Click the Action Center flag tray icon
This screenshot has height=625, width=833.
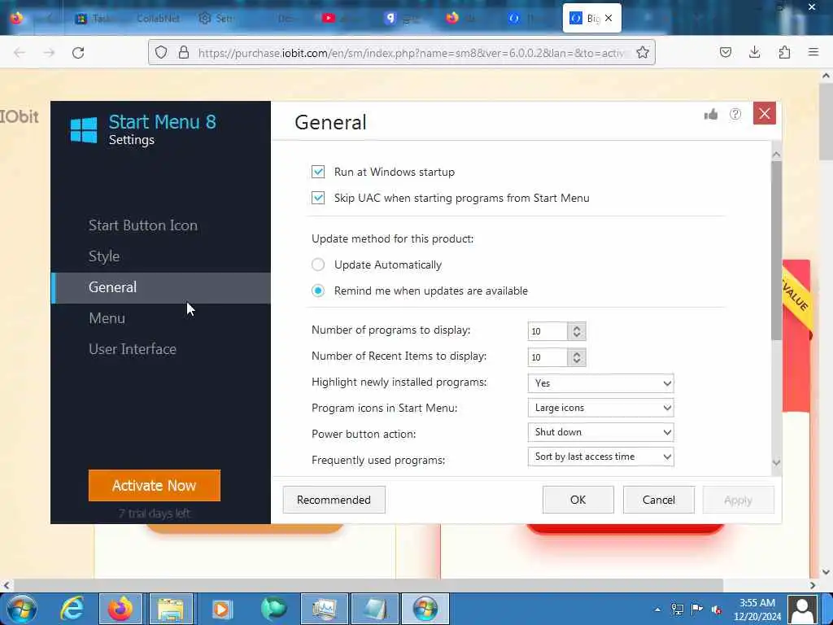point(697,609)
